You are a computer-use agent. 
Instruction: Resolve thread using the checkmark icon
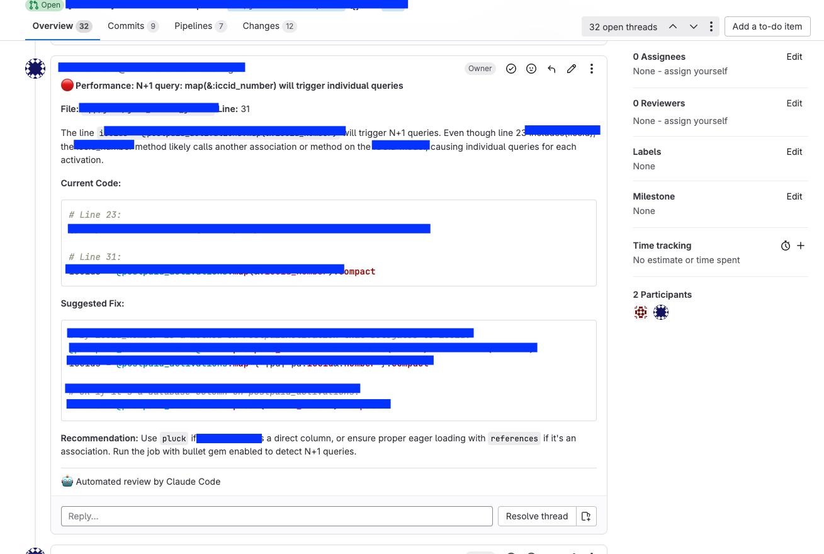[x=511, y=69]
